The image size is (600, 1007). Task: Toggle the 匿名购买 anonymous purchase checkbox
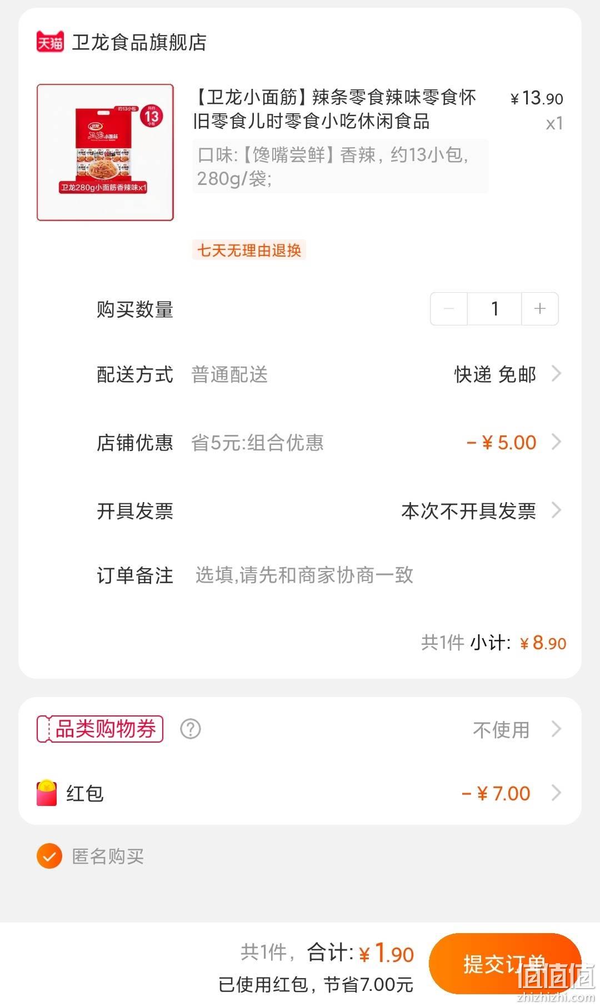tap(49, 856)
